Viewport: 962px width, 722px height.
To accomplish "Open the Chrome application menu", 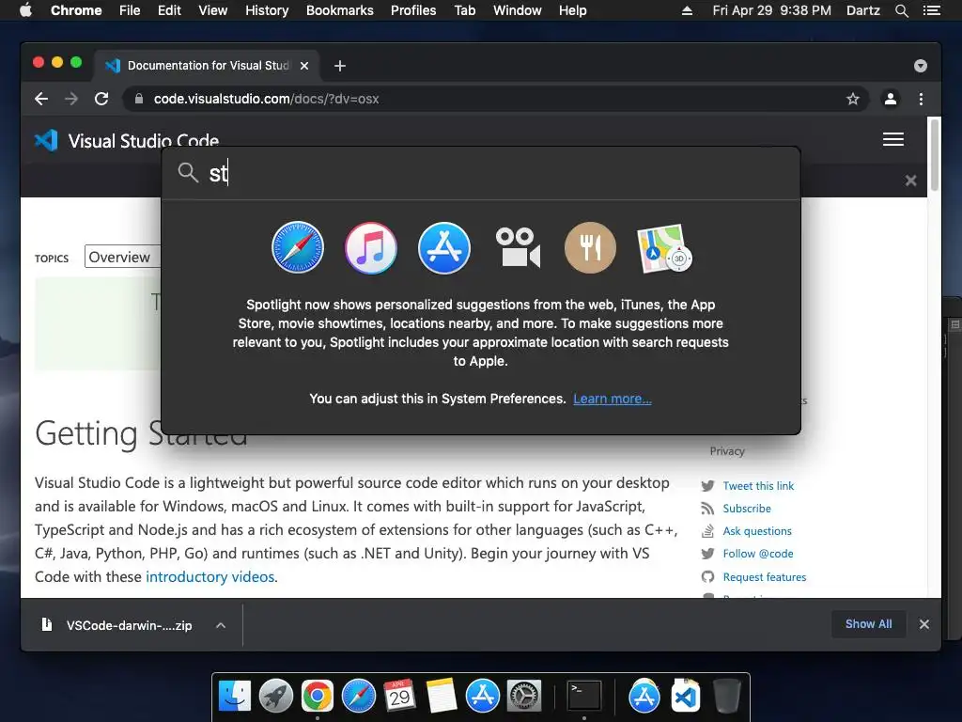I will coord(76,10).
